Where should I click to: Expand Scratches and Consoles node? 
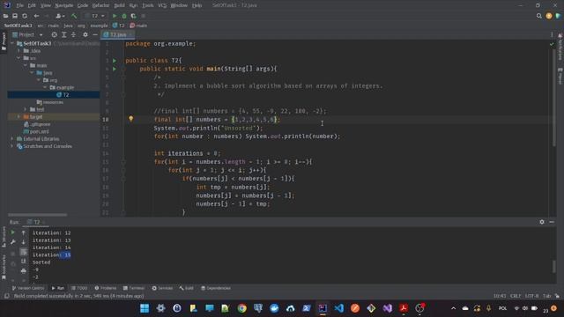click(12, 146)
